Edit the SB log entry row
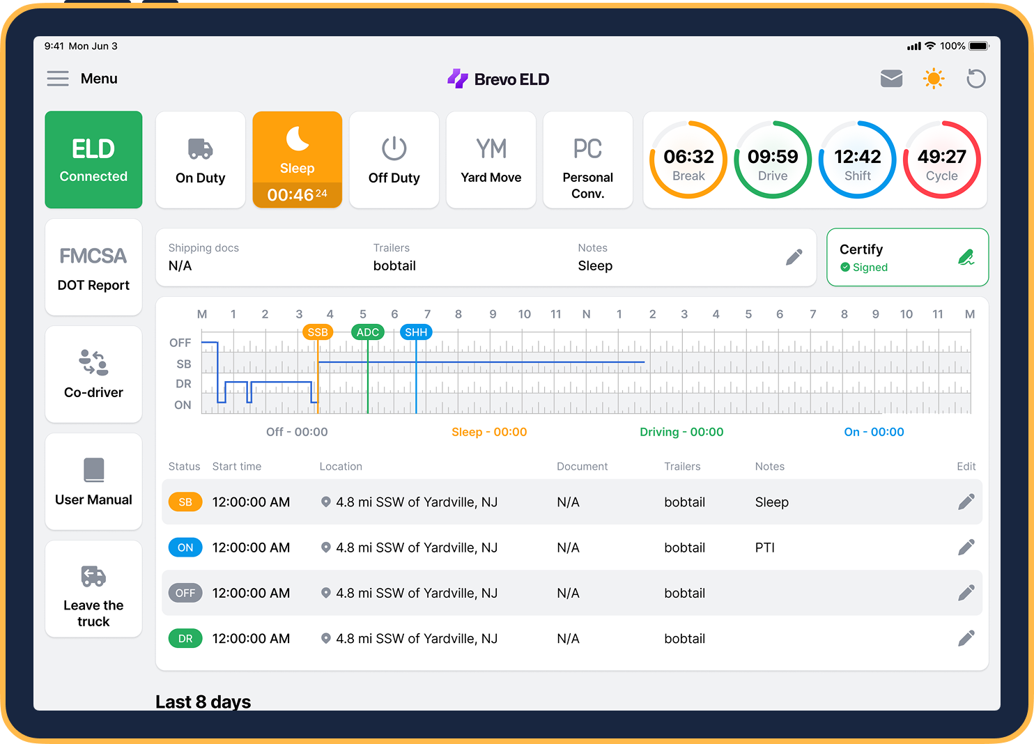Viewport: 1034px width, 744px height. (966, 502)
